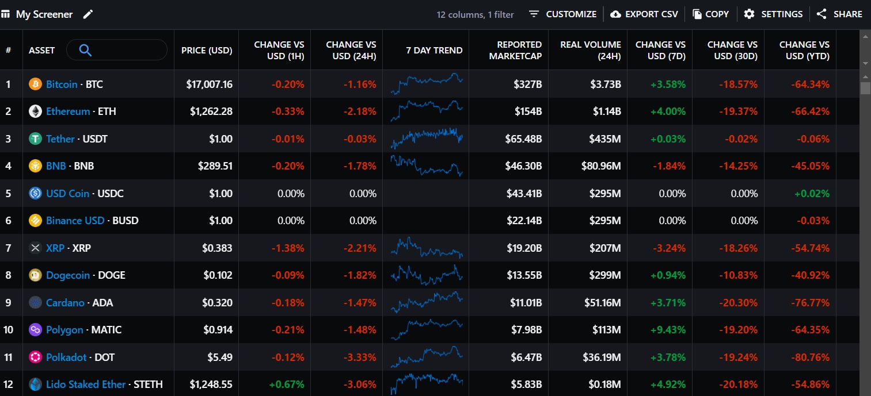Open the Polkadot asset link
The height and width of the screenshot is (396, 871).
[66, 357]
